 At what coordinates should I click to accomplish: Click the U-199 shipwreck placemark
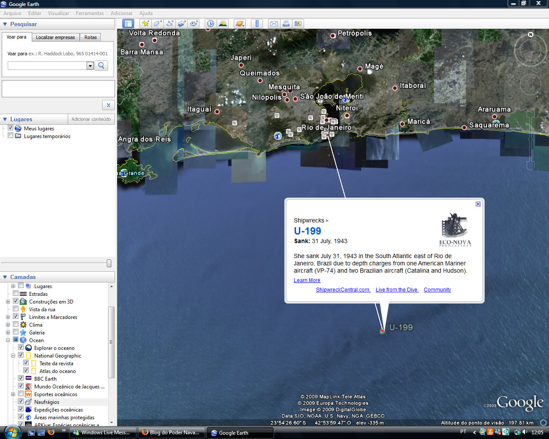pos(383,331)
